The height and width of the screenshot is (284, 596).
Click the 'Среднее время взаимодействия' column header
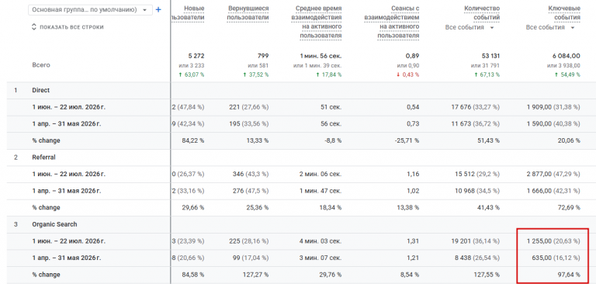click(317, 22)
